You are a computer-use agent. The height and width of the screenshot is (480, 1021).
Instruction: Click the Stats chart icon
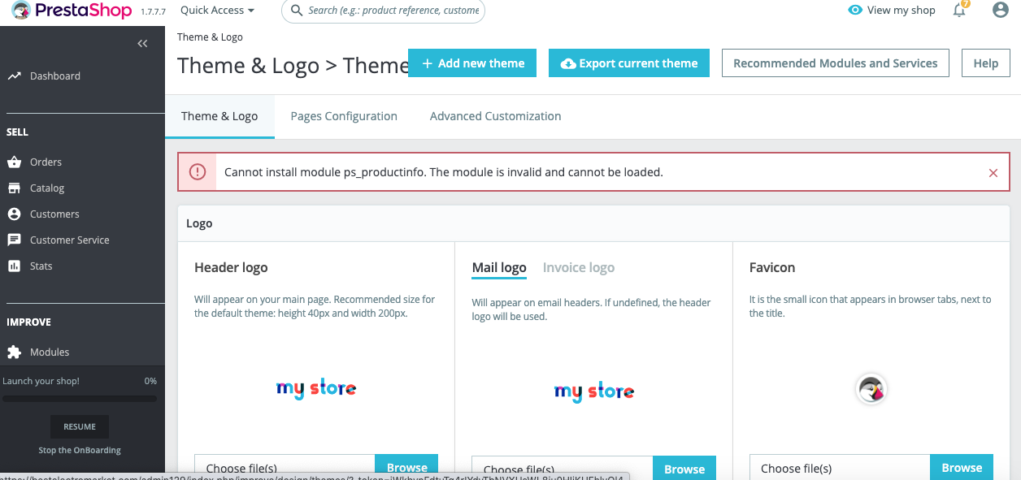click(14, 266)
